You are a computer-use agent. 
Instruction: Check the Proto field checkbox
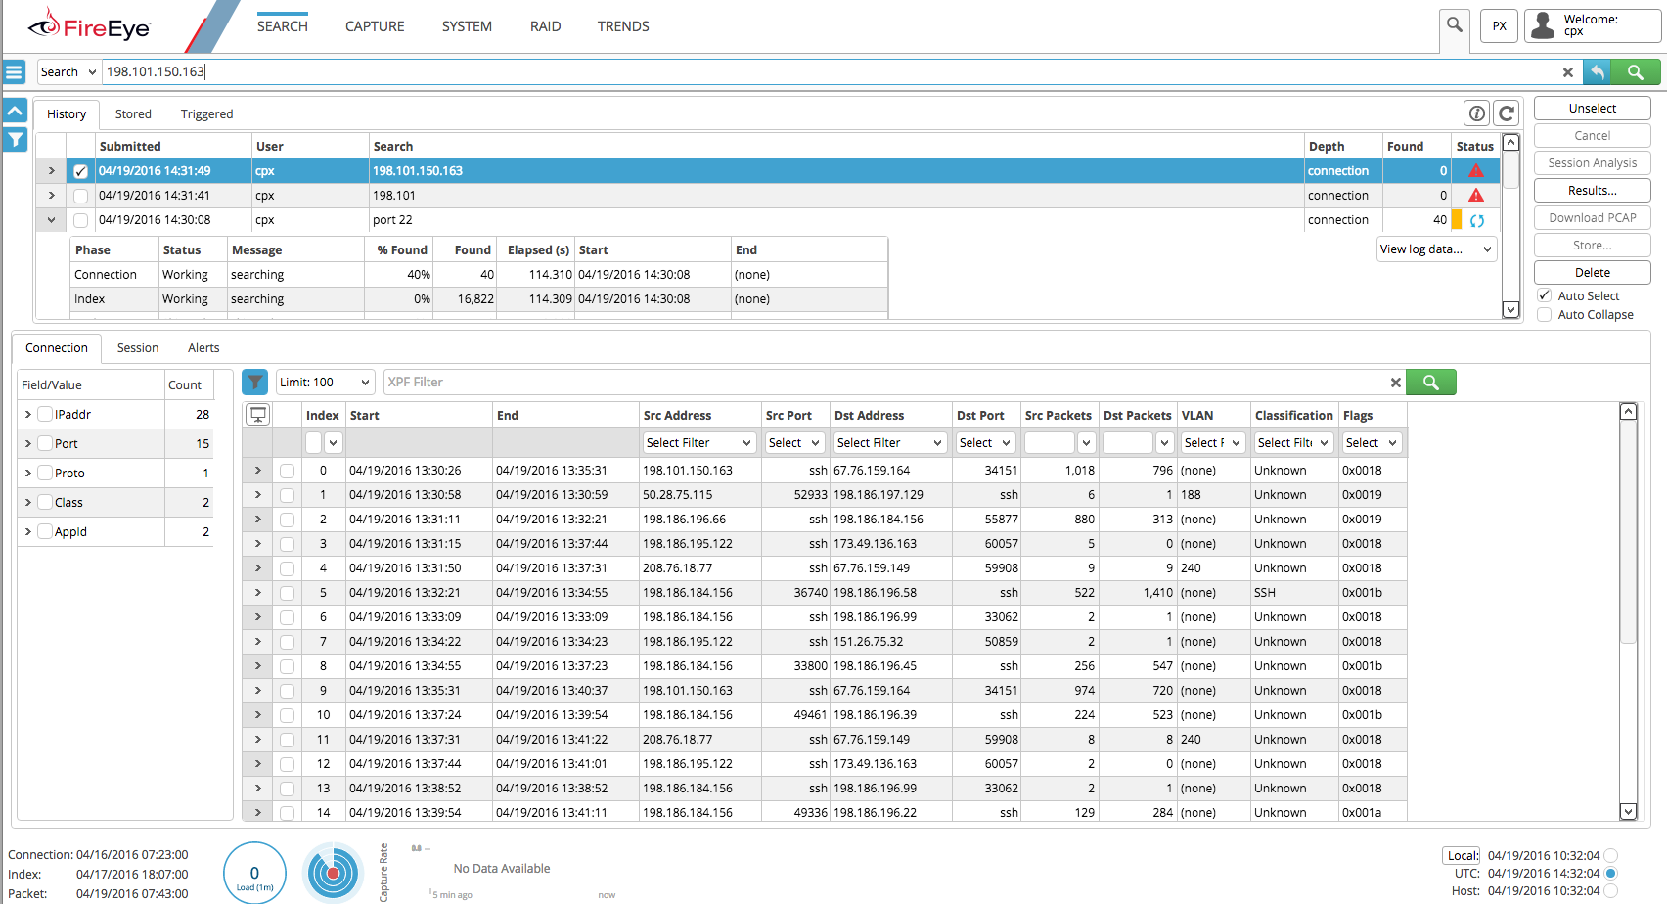[x=45, y=473]
